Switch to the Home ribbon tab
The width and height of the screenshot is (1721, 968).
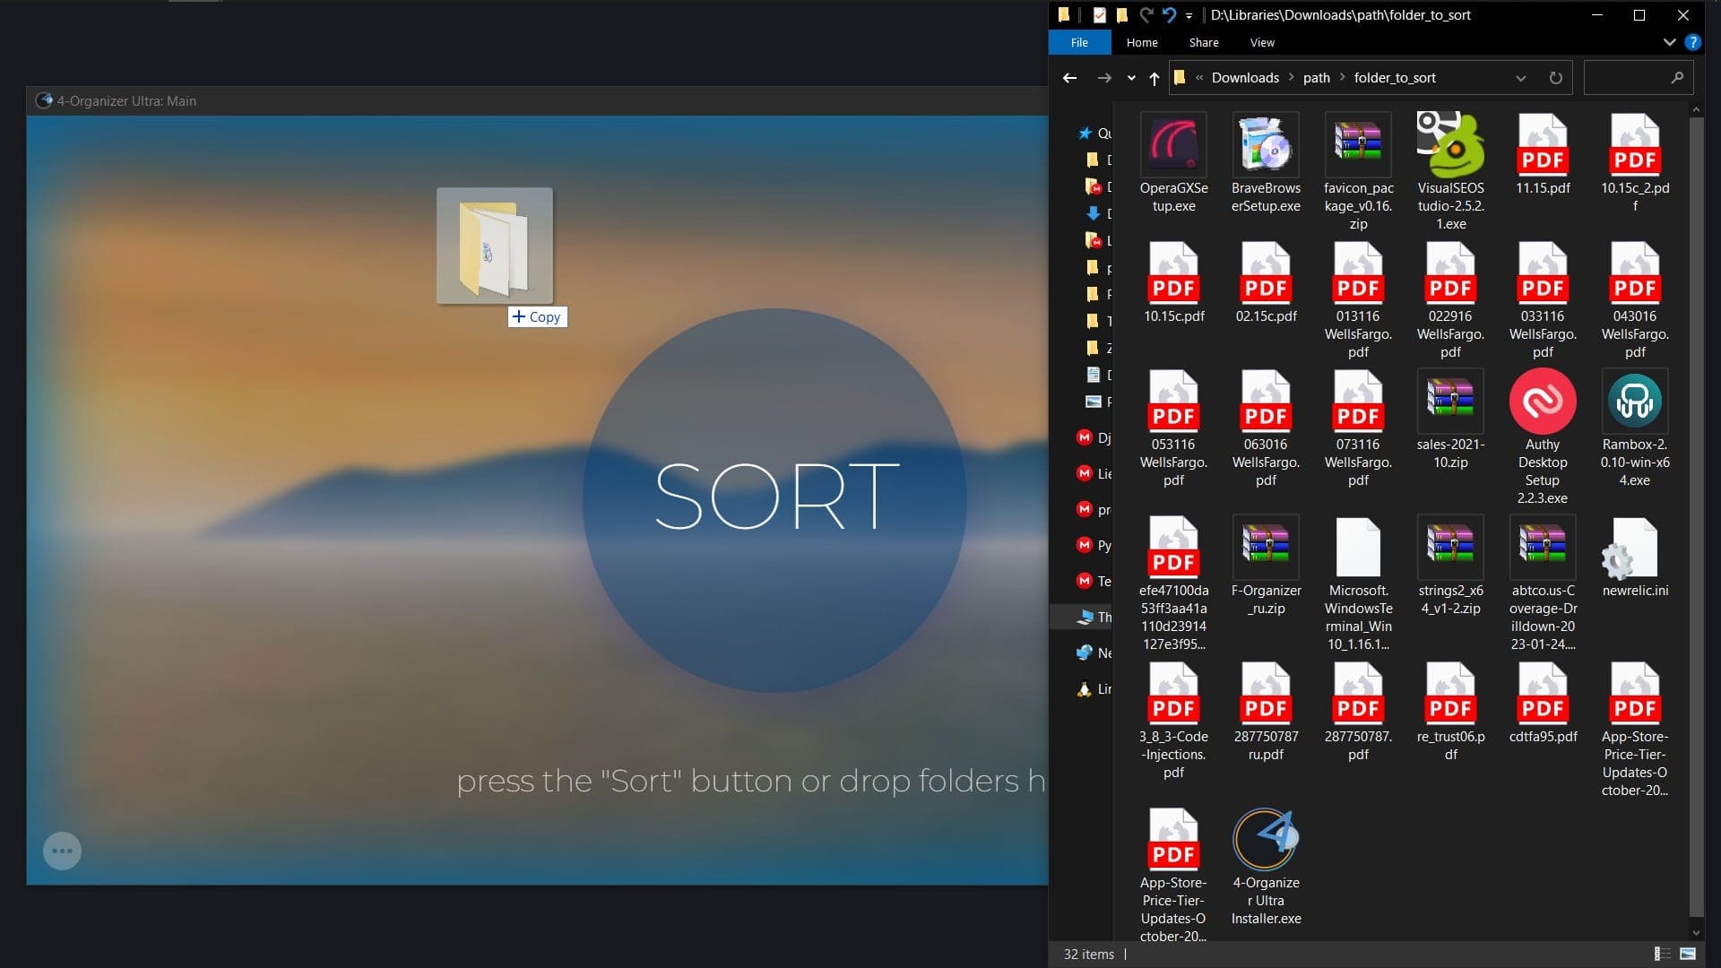(1141, 42)
